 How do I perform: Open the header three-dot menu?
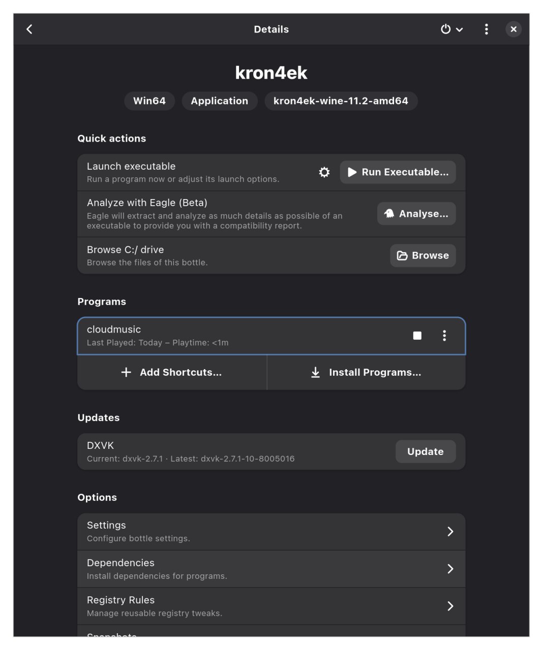click(x=487, y=29)
